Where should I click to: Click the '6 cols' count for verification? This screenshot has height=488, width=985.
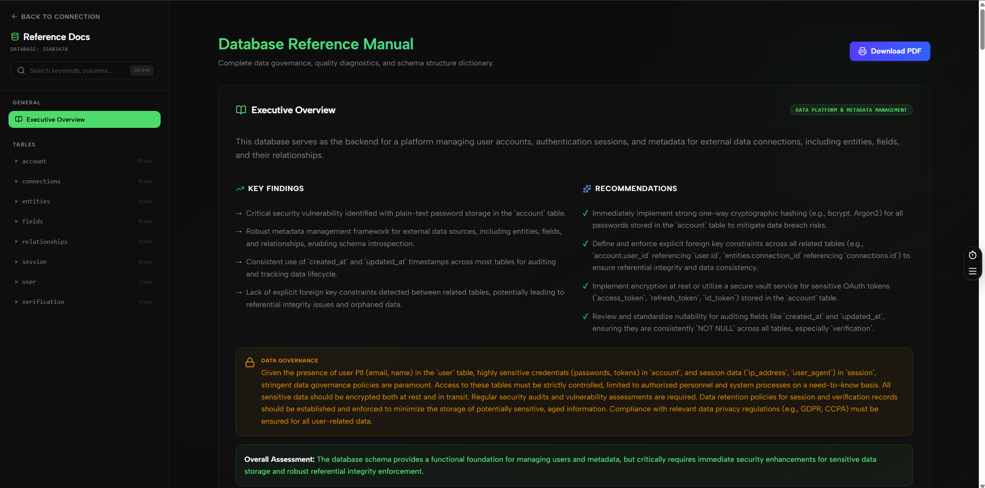146,302
